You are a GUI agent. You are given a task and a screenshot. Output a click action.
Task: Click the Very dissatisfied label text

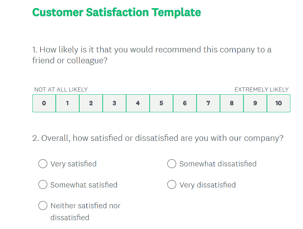207,185
